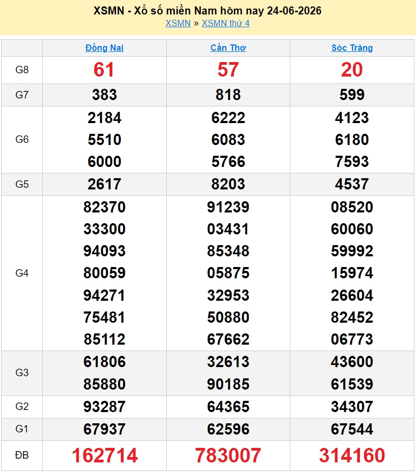Click G3 number 90185

click(x=228, y=384)
